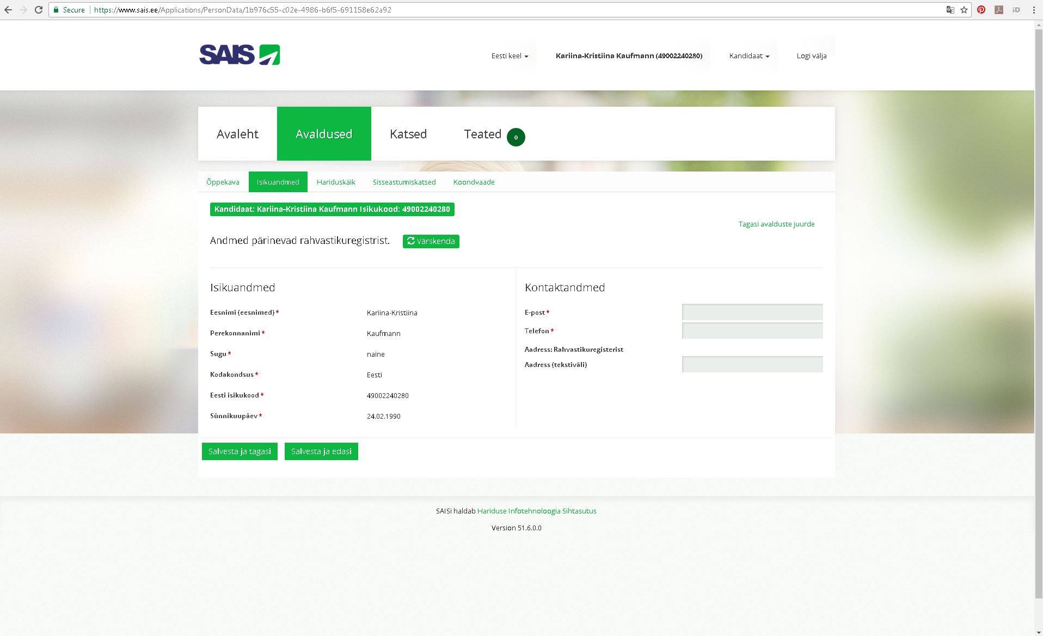This screenshot has height=636, width=1043.
Task: Bookmark this page with the star icon
Action: click(964, 10)
